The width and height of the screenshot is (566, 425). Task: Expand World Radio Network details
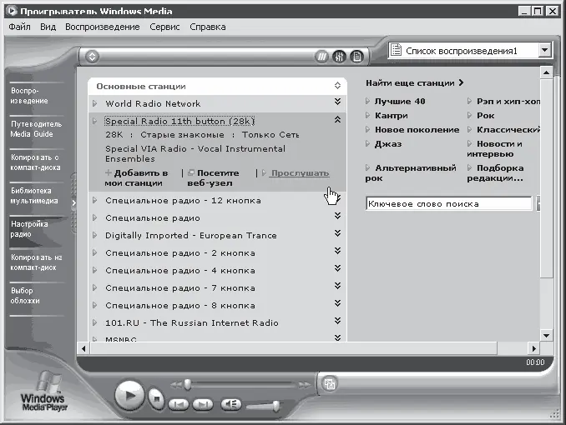tap(337, 102)
